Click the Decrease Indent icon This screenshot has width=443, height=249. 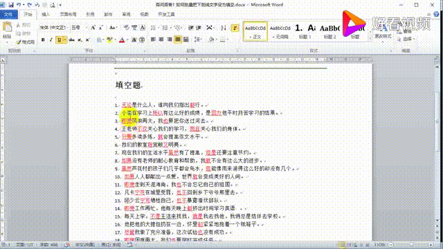pyautogui.click(x=191, y=28)
